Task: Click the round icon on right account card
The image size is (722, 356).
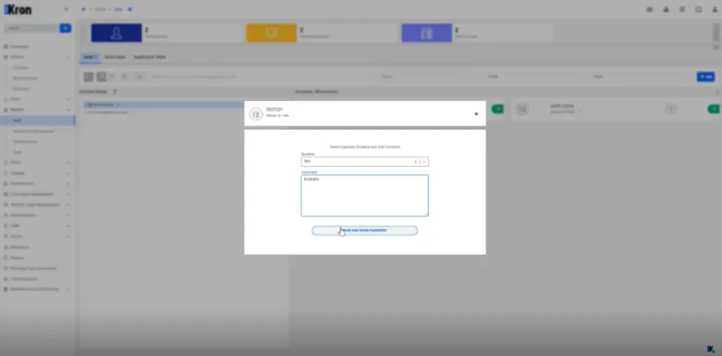Action: coord(671,109)
